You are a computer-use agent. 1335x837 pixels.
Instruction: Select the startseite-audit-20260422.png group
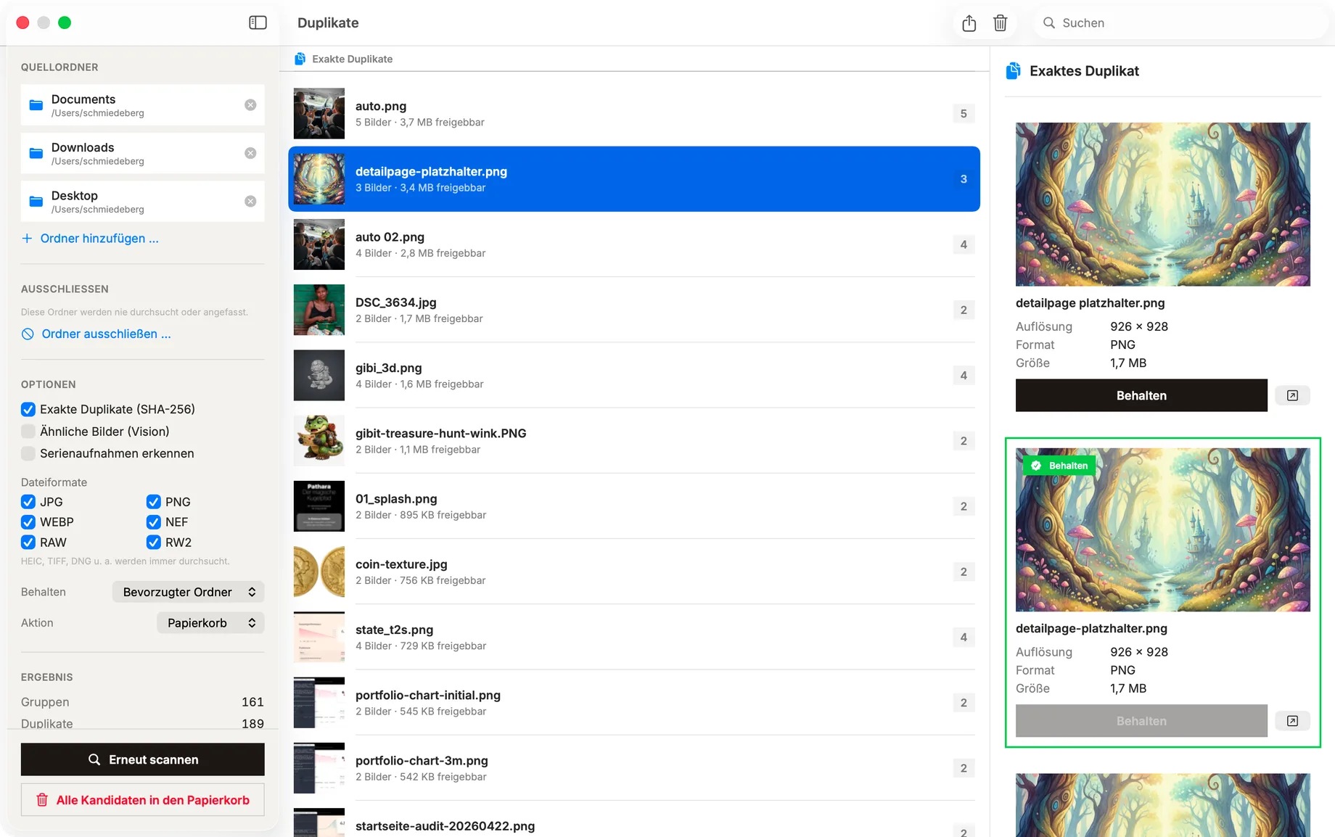634,820
